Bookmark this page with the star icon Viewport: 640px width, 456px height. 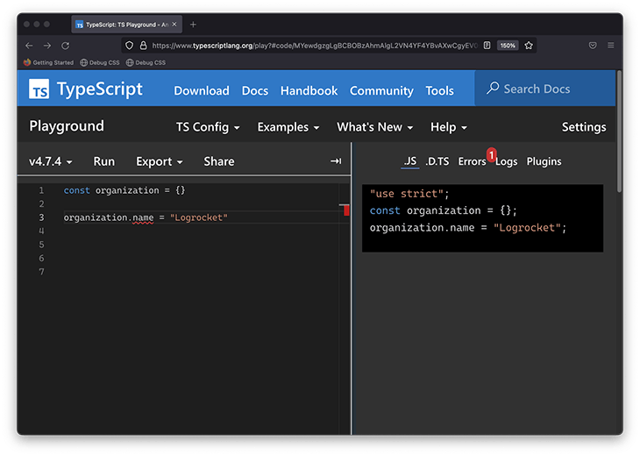[529, 46]
